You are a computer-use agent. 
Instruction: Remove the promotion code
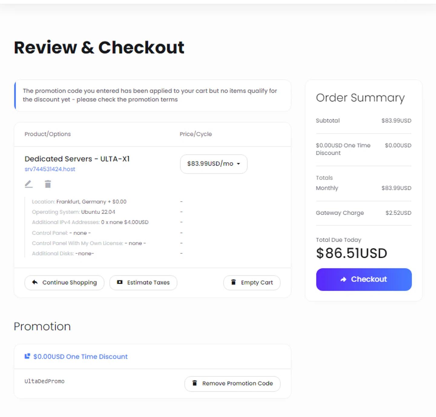tap(232, 383)
